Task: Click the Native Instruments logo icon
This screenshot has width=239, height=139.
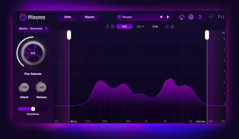Action: pyautogui.click(x=221, y=17)
